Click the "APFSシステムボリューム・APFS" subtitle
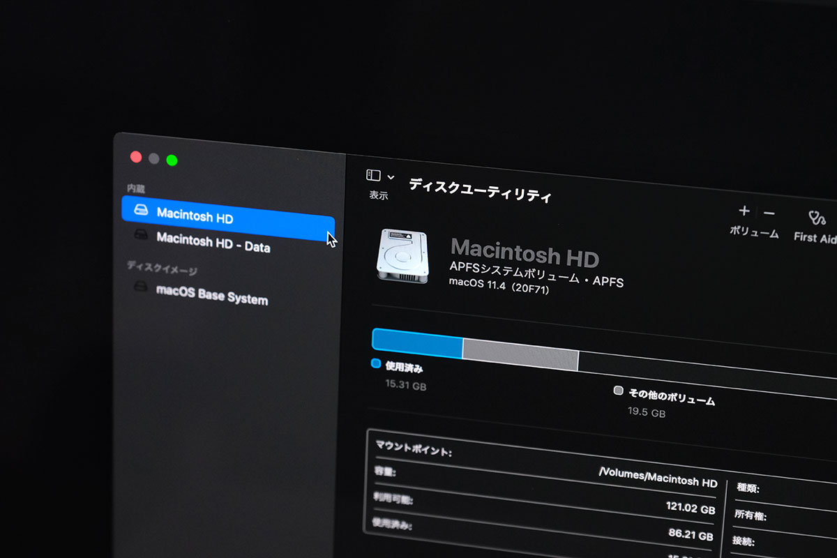Viewport: 837px width, 558px height. pyautogui.click(x=536, y=275)
